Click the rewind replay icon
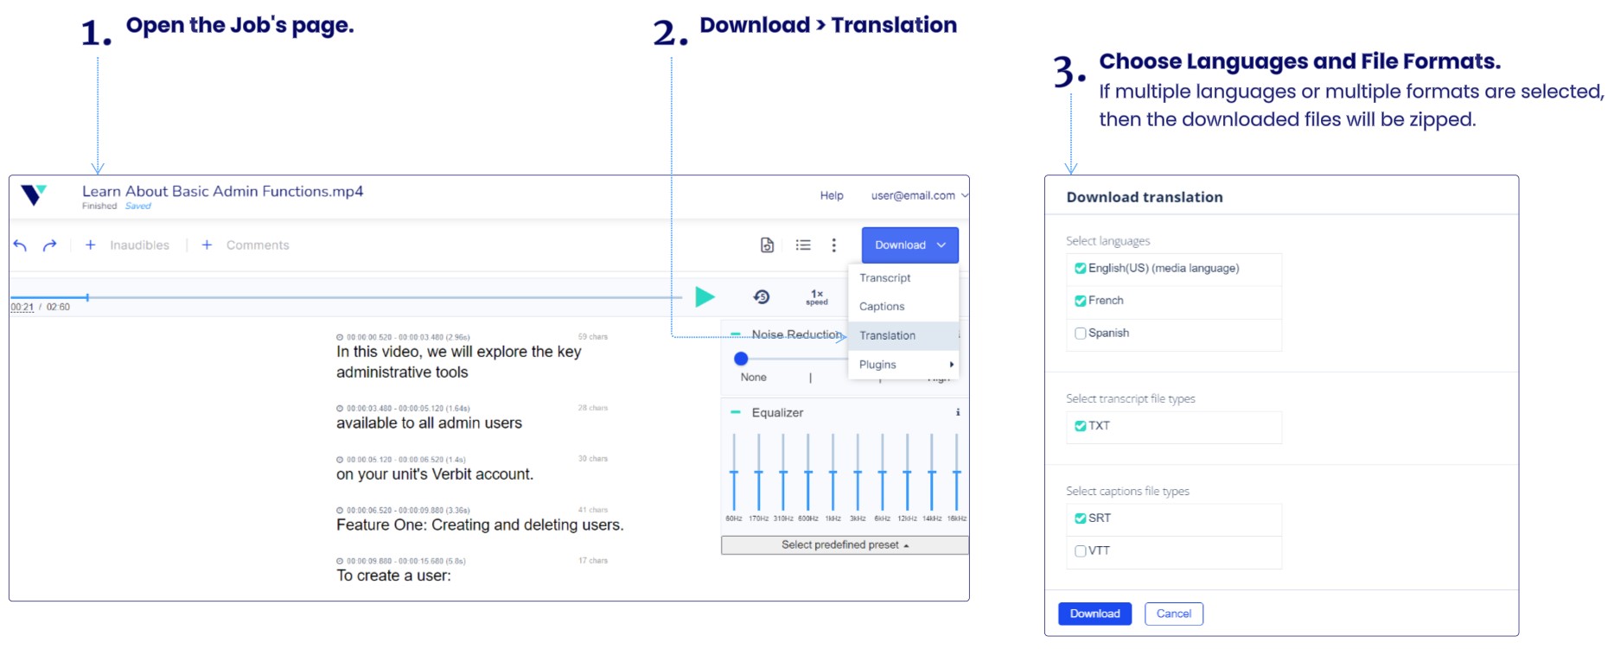The image size is (1614, 649). pos(762,297)
